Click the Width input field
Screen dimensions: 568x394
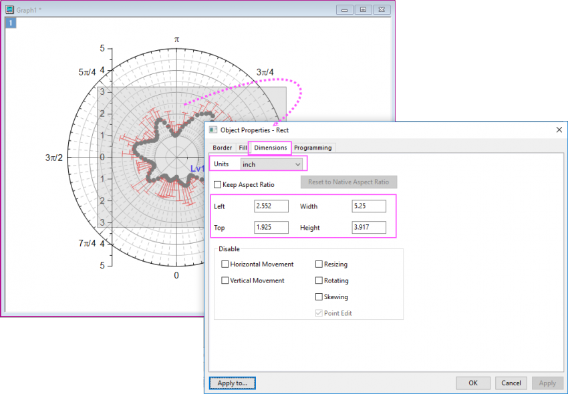(369, 206)
